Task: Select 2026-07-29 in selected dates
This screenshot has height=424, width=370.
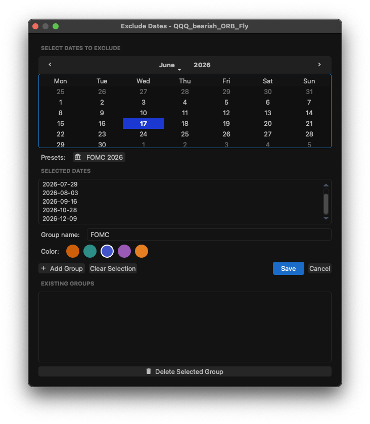Action: coord(60,184)
